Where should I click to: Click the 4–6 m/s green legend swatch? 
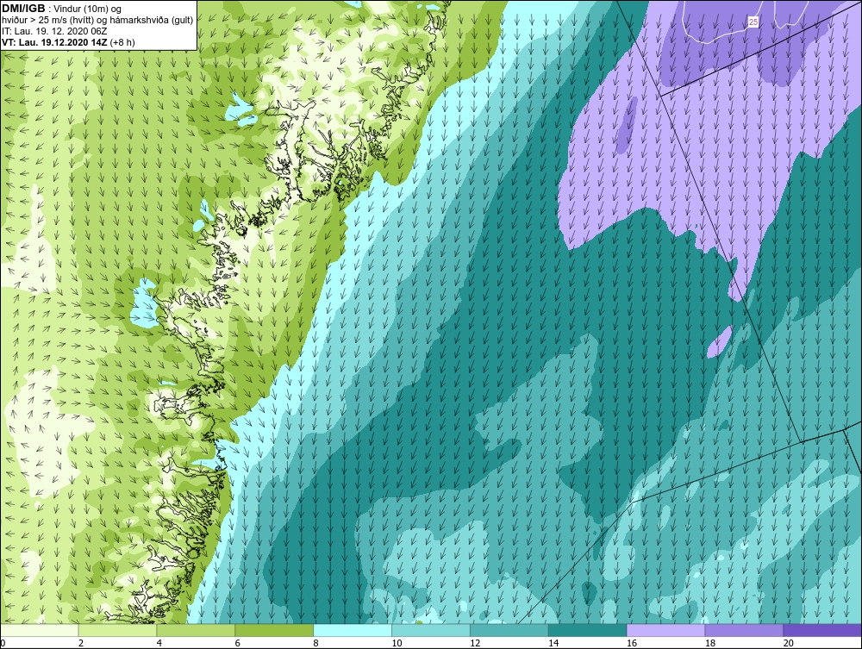point(196,630)
